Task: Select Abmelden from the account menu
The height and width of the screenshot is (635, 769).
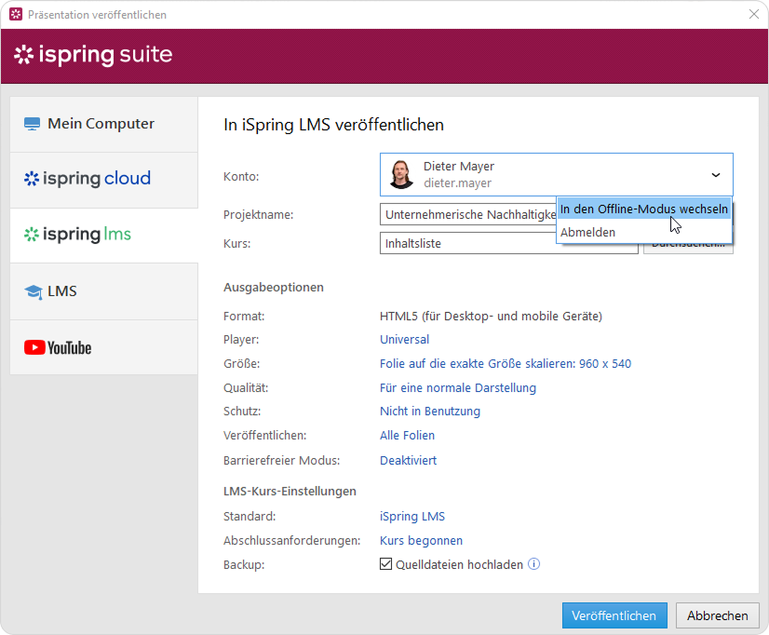Action: [x=587, y=232]
